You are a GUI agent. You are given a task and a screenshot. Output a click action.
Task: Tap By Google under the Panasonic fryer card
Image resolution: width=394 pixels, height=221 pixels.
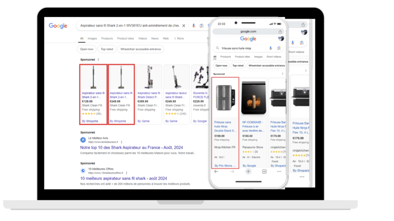(249, 165)
